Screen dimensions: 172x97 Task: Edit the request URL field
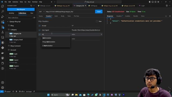70,12
